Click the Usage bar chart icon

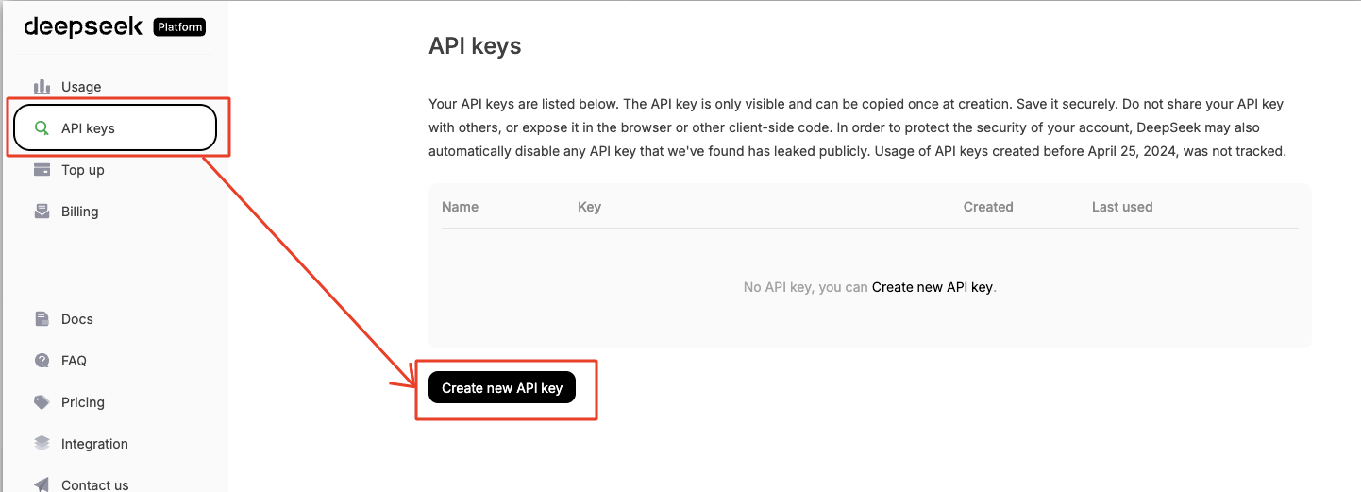click(x=42, y=87)
